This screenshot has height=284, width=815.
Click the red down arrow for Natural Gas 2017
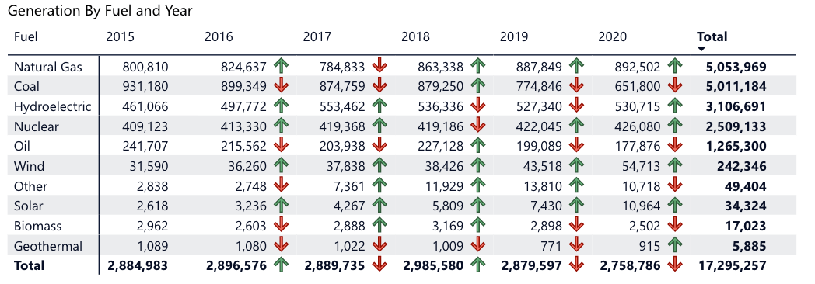(380, 66)
